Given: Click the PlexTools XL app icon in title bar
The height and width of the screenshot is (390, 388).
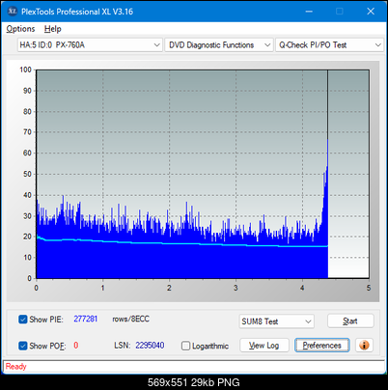Looking at the screenshot, I should [x=12, y=12].
